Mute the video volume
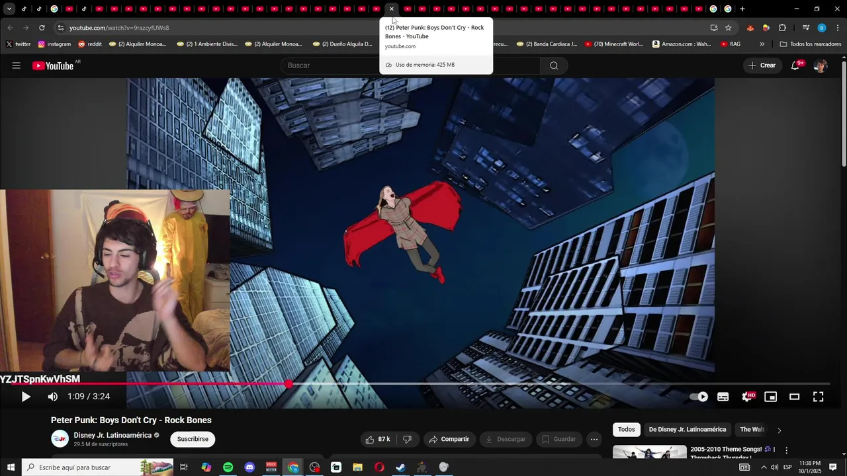847x476 pixels. pyautogui.click(x=53, y=397)
